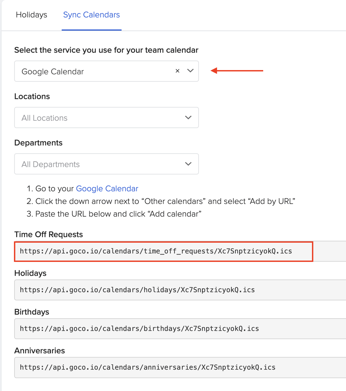Clear the Google Calendar service selection
The width and height of the screenshot is (346, 391).
(177, 71)
